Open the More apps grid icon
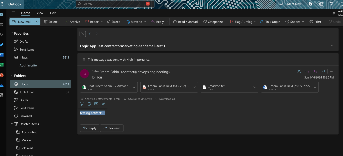 point(2,95)
